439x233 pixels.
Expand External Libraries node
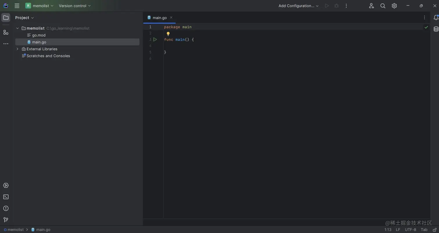point(17,49)
